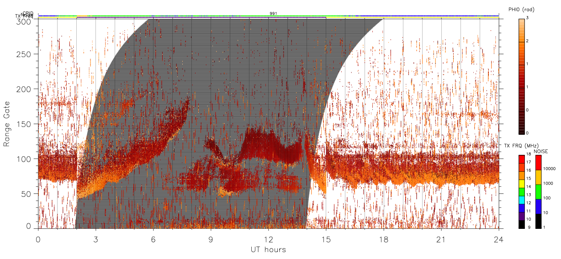Click the TX FRQ legend label '9'

(x=529, y=227)
